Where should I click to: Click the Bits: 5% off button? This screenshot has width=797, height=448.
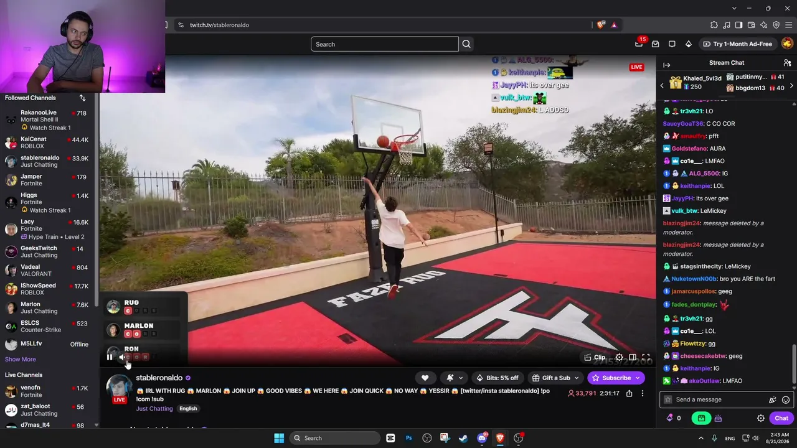point(497,378)
